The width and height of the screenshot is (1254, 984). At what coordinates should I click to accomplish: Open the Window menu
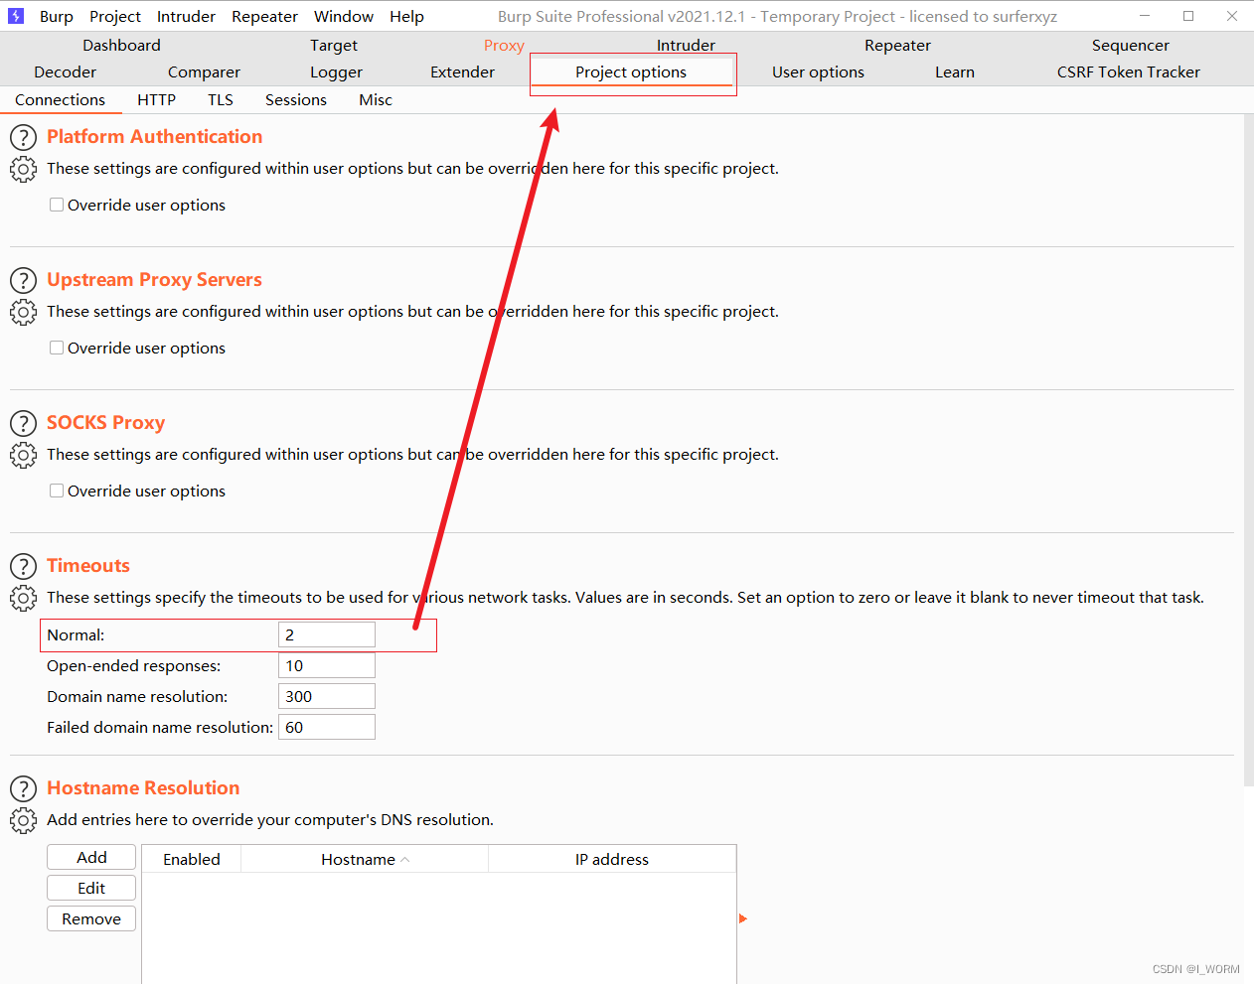point(344,16)
